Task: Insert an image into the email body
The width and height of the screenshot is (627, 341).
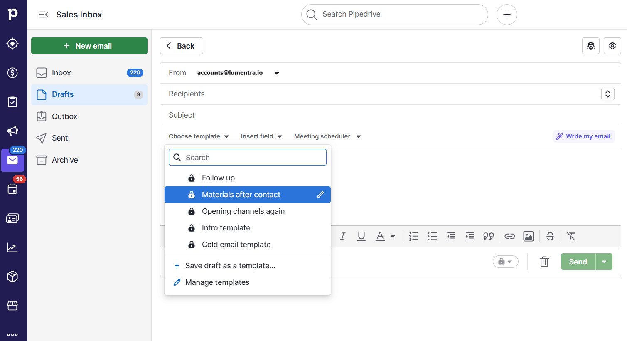Action: tap(528, 236)
